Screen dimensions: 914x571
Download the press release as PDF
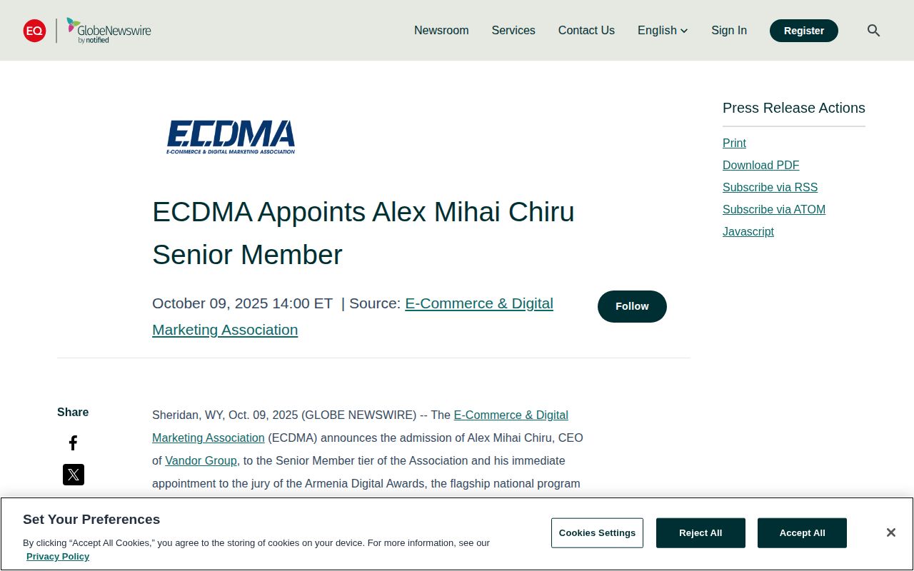click(760, 165)
